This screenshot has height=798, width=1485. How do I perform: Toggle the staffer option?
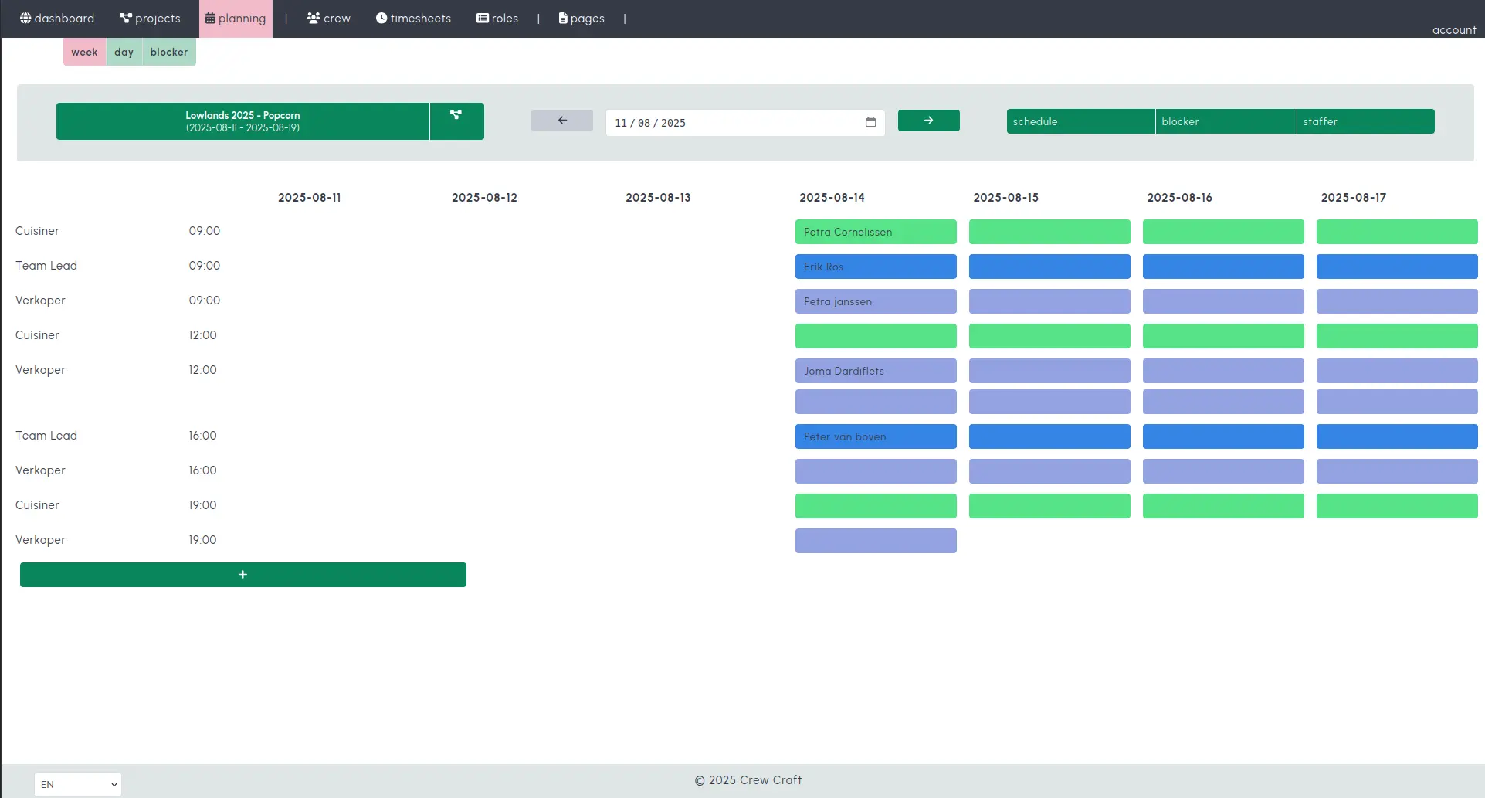(x=1365, y=121)
